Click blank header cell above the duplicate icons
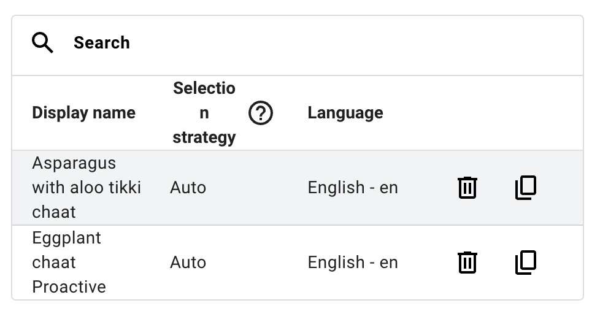The height and width of the screenshot is (330, 600). (x=525, y=113)
